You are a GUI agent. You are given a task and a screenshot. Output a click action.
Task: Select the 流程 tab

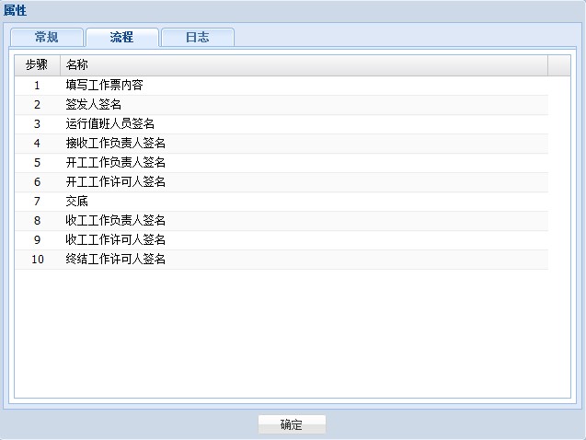click(x=121, y=38)
